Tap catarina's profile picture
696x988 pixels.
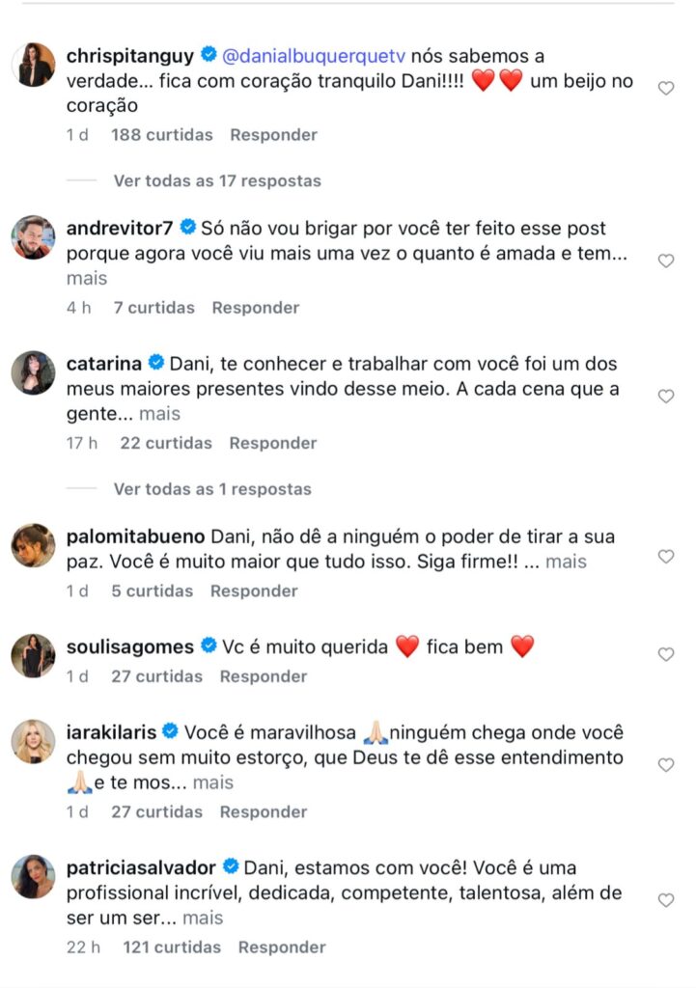coord(33,372)
